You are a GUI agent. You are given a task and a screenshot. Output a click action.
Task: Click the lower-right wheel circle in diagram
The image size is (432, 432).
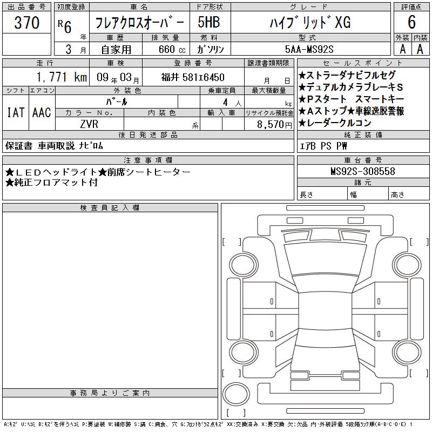pyautogui.click(x=407, y=352)
